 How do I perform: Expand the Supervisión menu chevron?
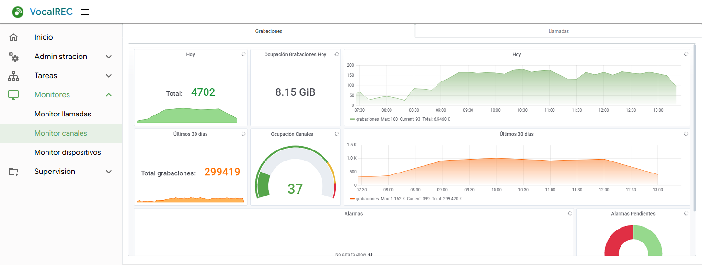(109, 172)
